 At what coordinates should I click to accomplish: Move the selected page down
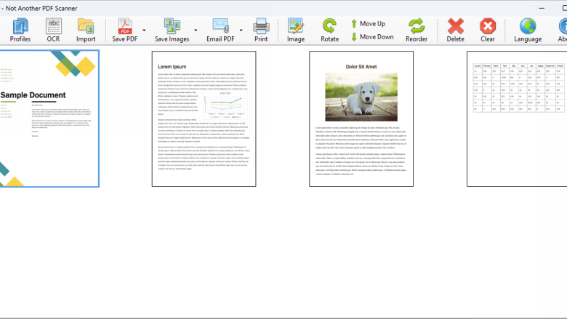coord(372,37)
